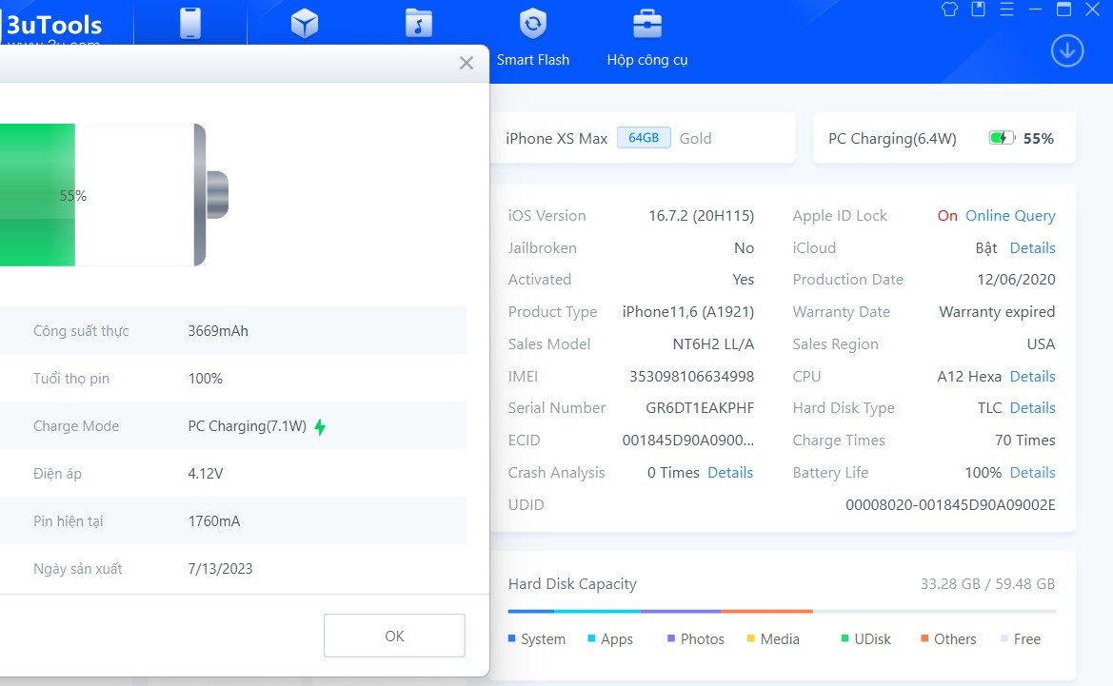Close the battery details dialog

[x=467, y=63]
